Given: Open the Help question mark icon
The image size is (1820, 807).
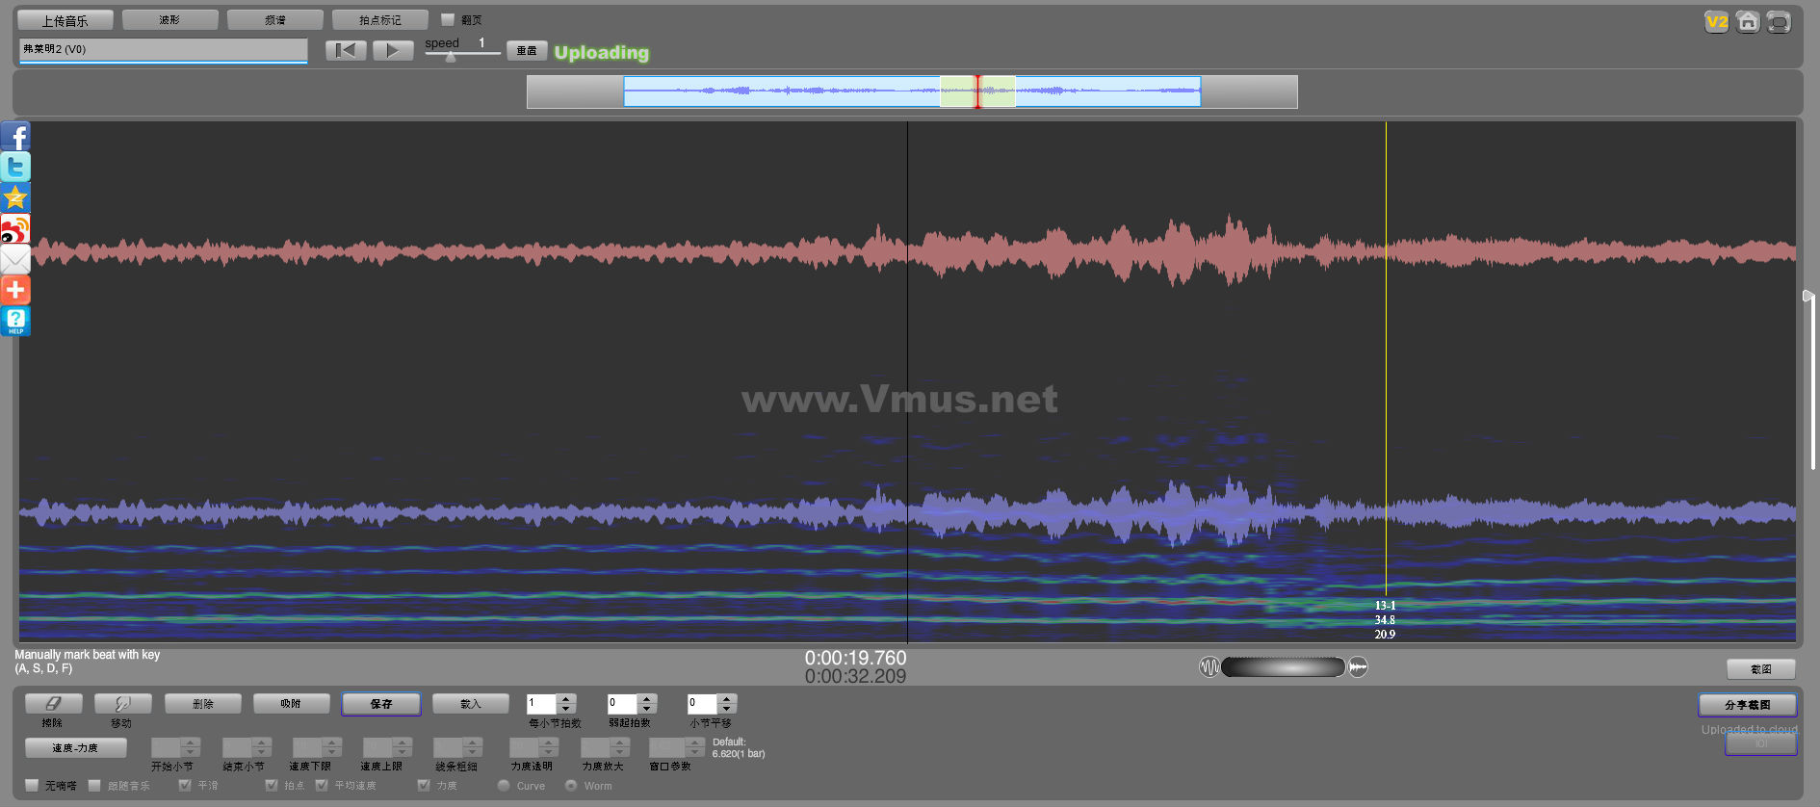Looking at the screenshot, I should 15,321.
